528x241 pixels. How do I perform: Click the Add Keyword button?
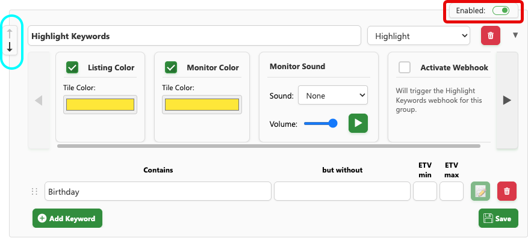pyautogui.click(x=67, y=218)
